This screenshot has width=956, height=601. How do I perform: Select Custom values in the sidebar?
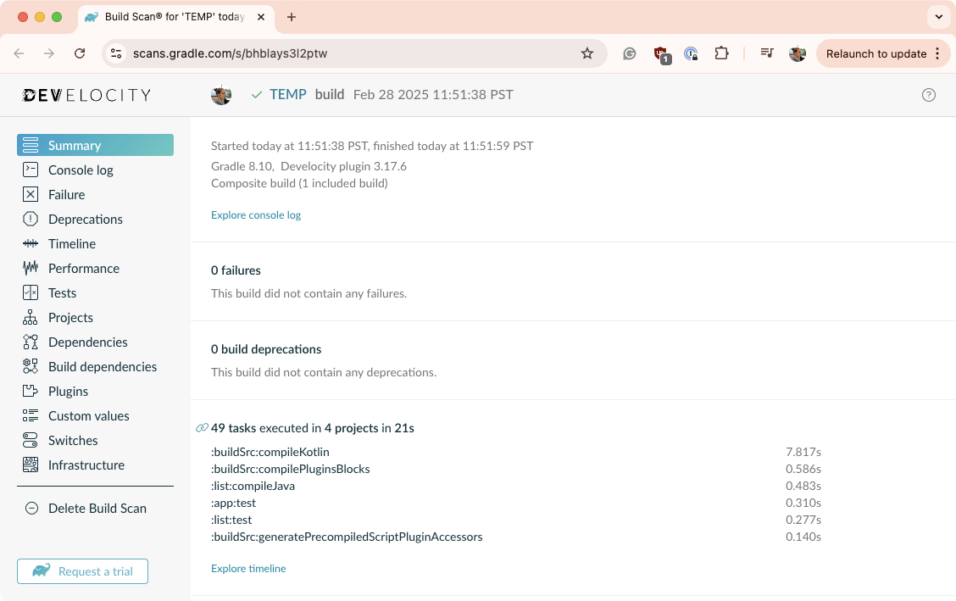point(88,416)
